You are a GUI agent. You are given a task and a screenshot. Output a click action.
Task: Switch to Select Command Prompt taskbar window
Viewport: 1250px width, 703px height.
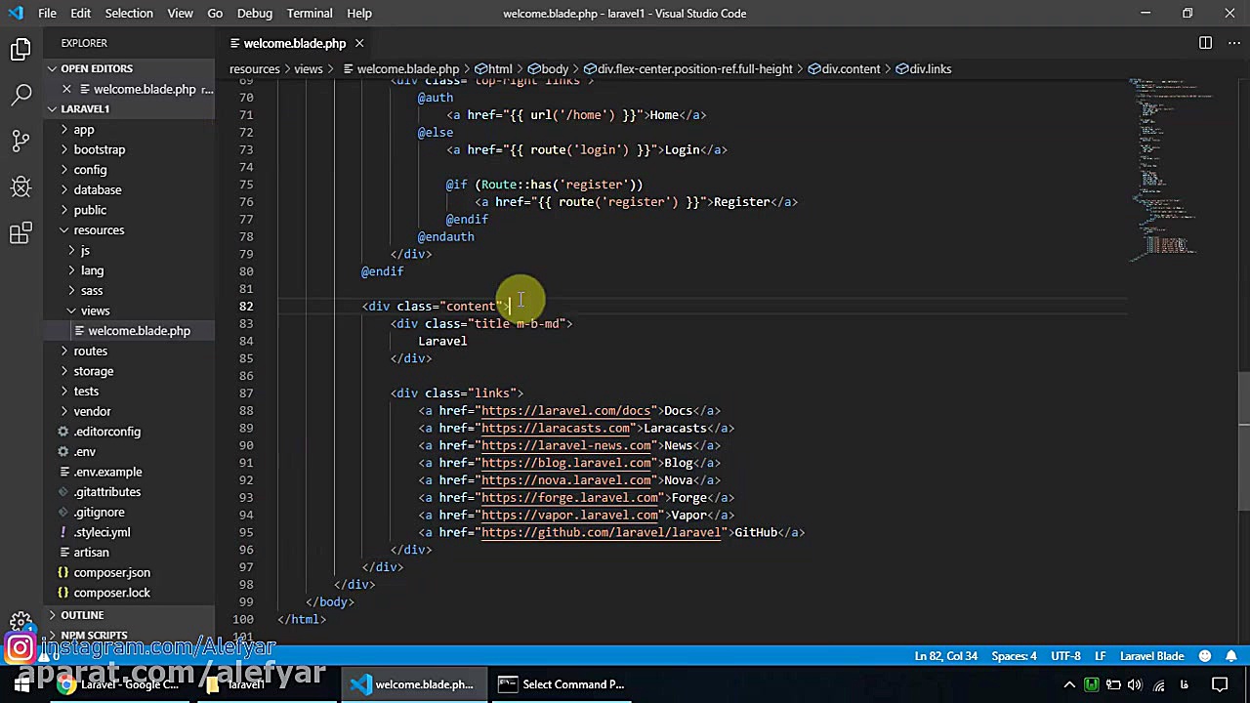tap(562, 684)
